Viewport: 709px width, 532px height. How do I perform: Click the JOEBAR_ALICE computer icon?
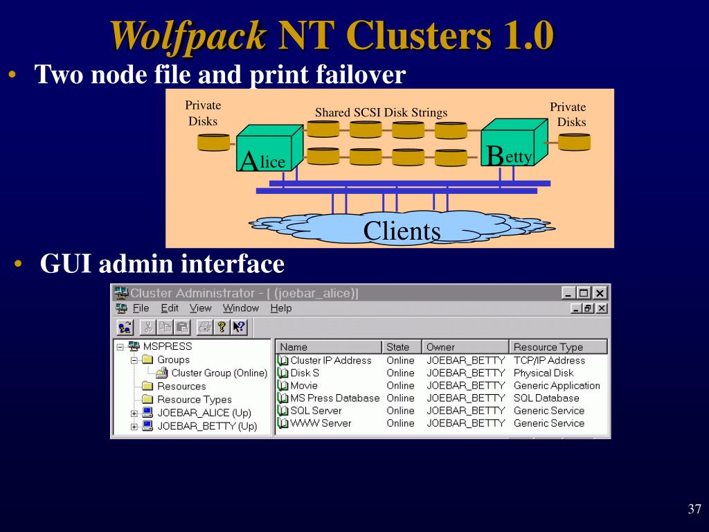tap(147, 412)
